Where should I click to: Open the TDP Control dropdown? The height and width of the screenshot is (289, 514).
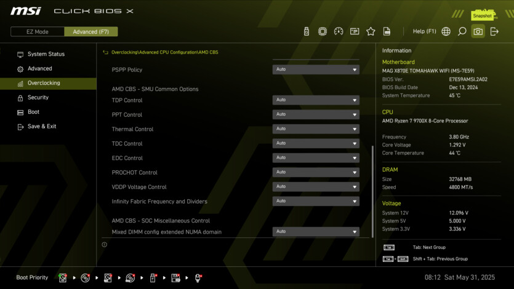316,100
